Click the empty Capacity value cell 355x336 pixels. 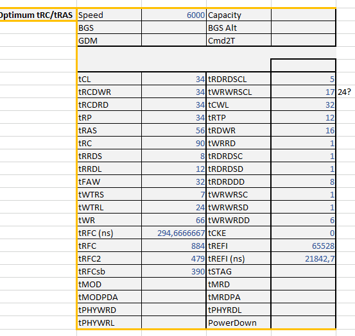pyautogui.click(x=303, y=15)
